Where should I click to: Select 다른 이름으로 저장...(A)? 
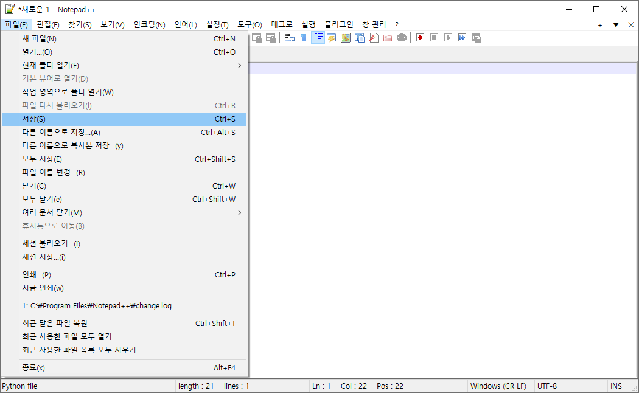[x=124, y=133]
